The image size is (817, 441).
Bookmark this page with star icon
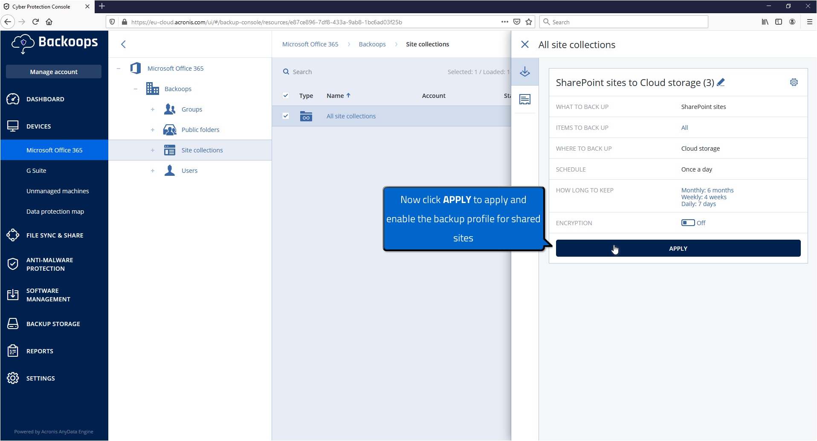tap(529, 22)
